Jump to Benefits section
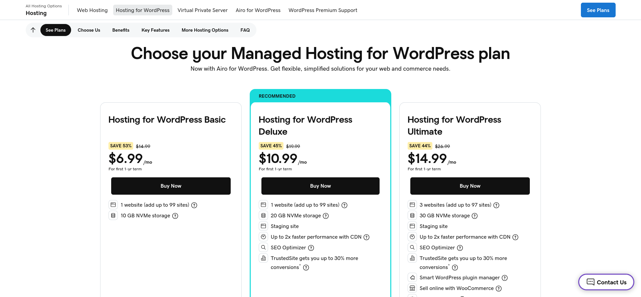 (x=121, y=30)
